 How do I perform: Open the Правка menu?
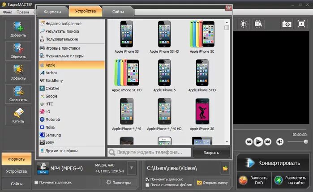pyautogui.click(x=22, y=12)
